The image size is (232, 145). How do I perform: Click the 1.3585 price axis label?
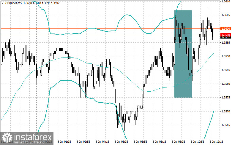pos(226,70)
